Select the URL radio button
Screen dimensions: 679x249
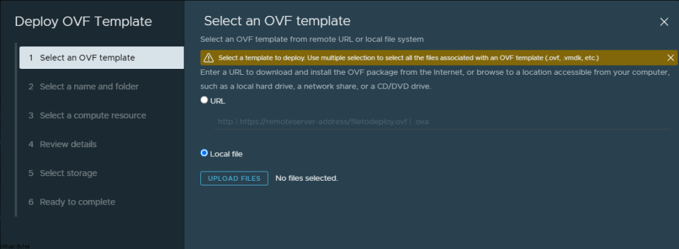(x=204, y=100)
